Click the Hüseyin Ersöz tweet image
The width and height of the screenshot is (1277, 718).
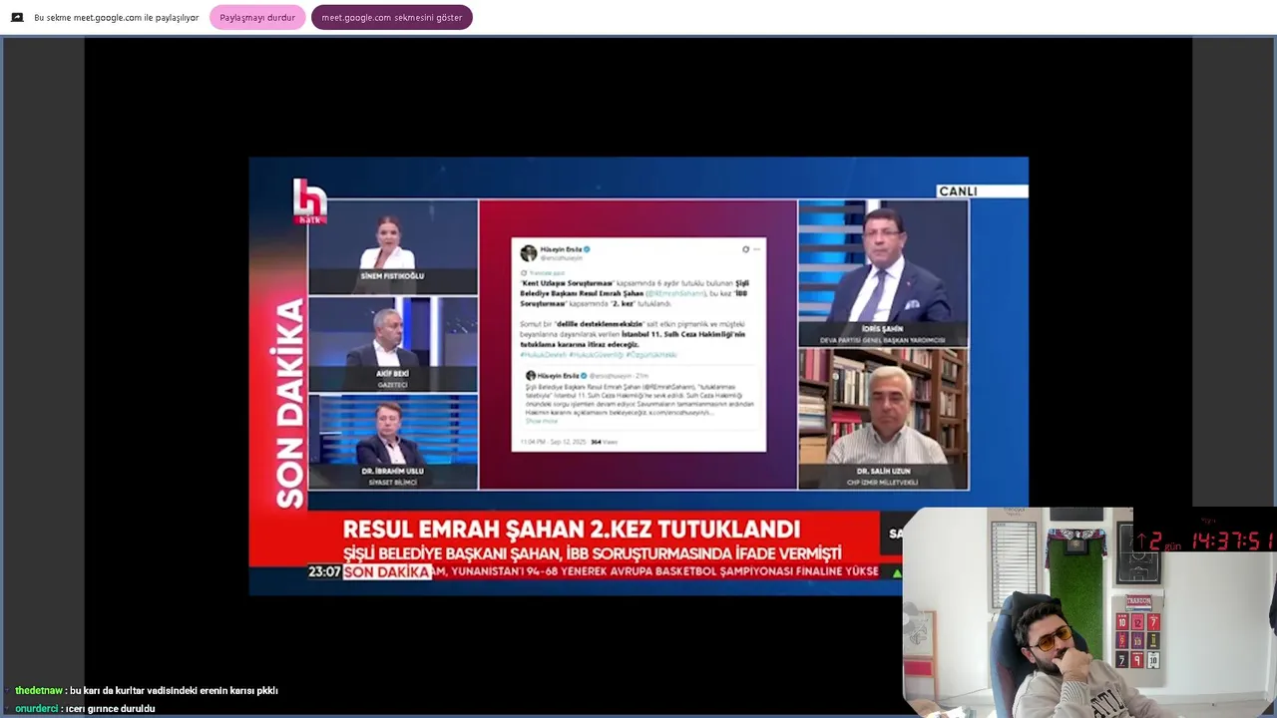click(638, 344)
